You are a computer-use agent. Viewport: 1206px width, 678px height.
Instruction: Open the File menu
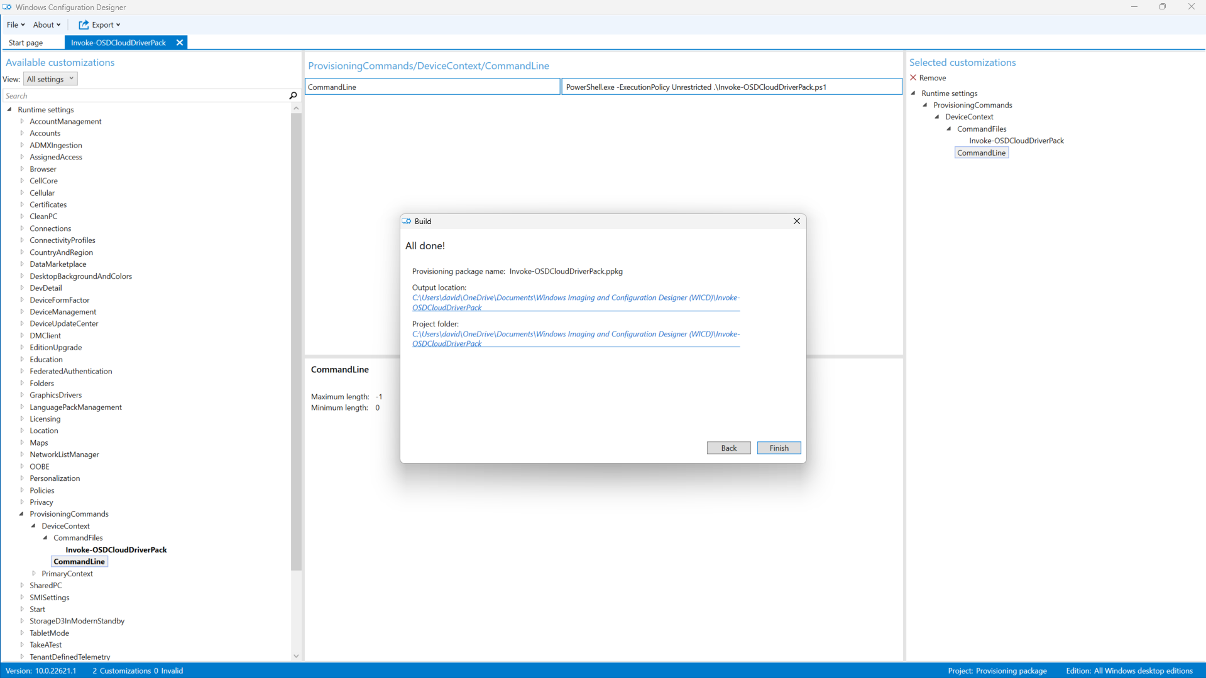[x=15, y=24]
